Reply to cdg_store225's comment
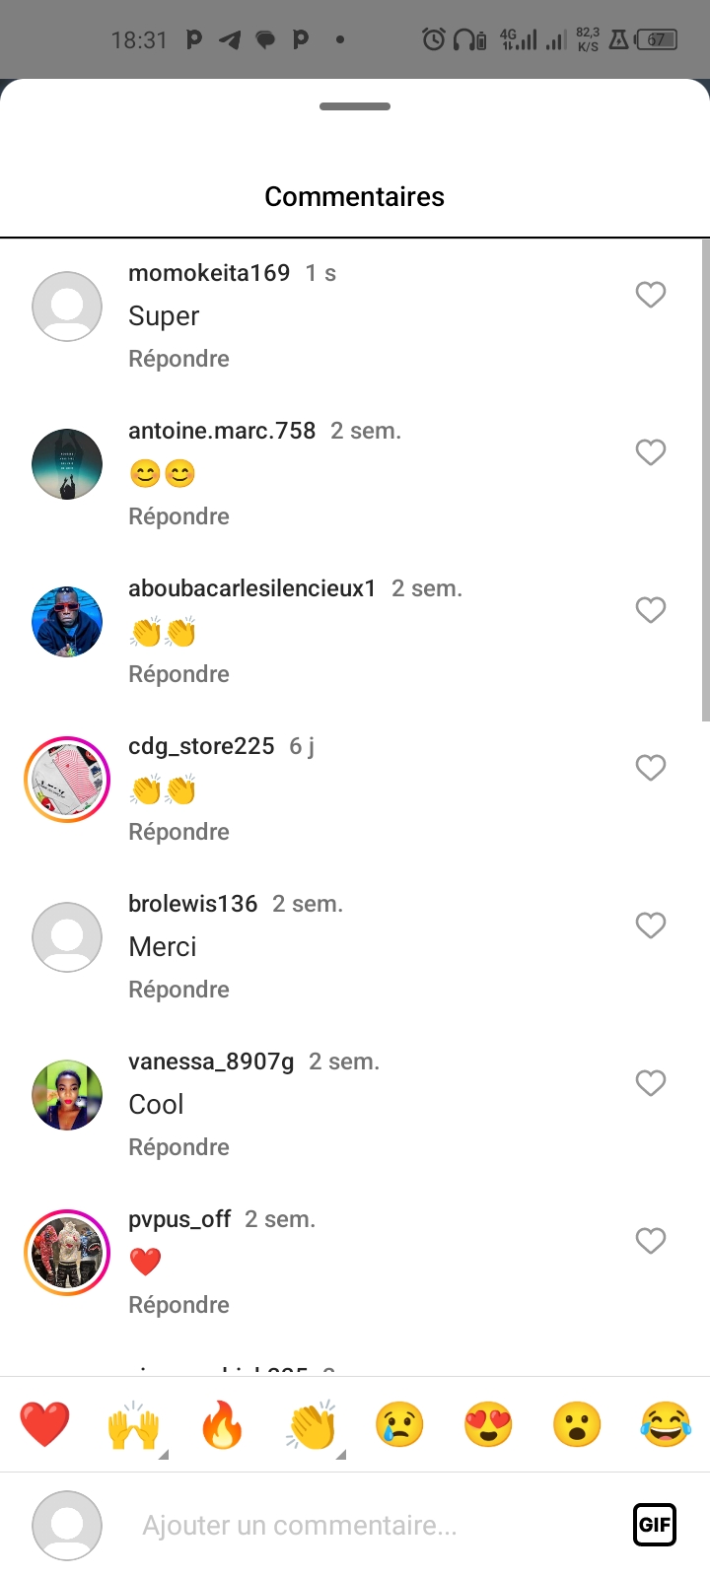Image resolution: width=710 pixels, height=1576 pixels. [178, 832]
